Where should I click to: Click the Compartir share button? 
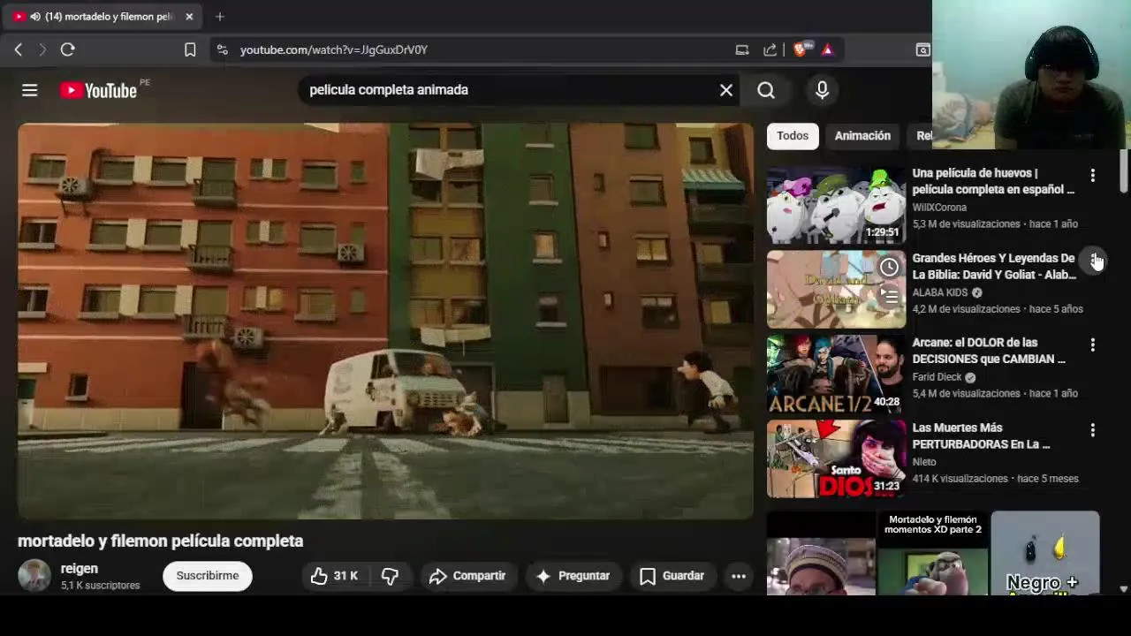tap(467, 576)
